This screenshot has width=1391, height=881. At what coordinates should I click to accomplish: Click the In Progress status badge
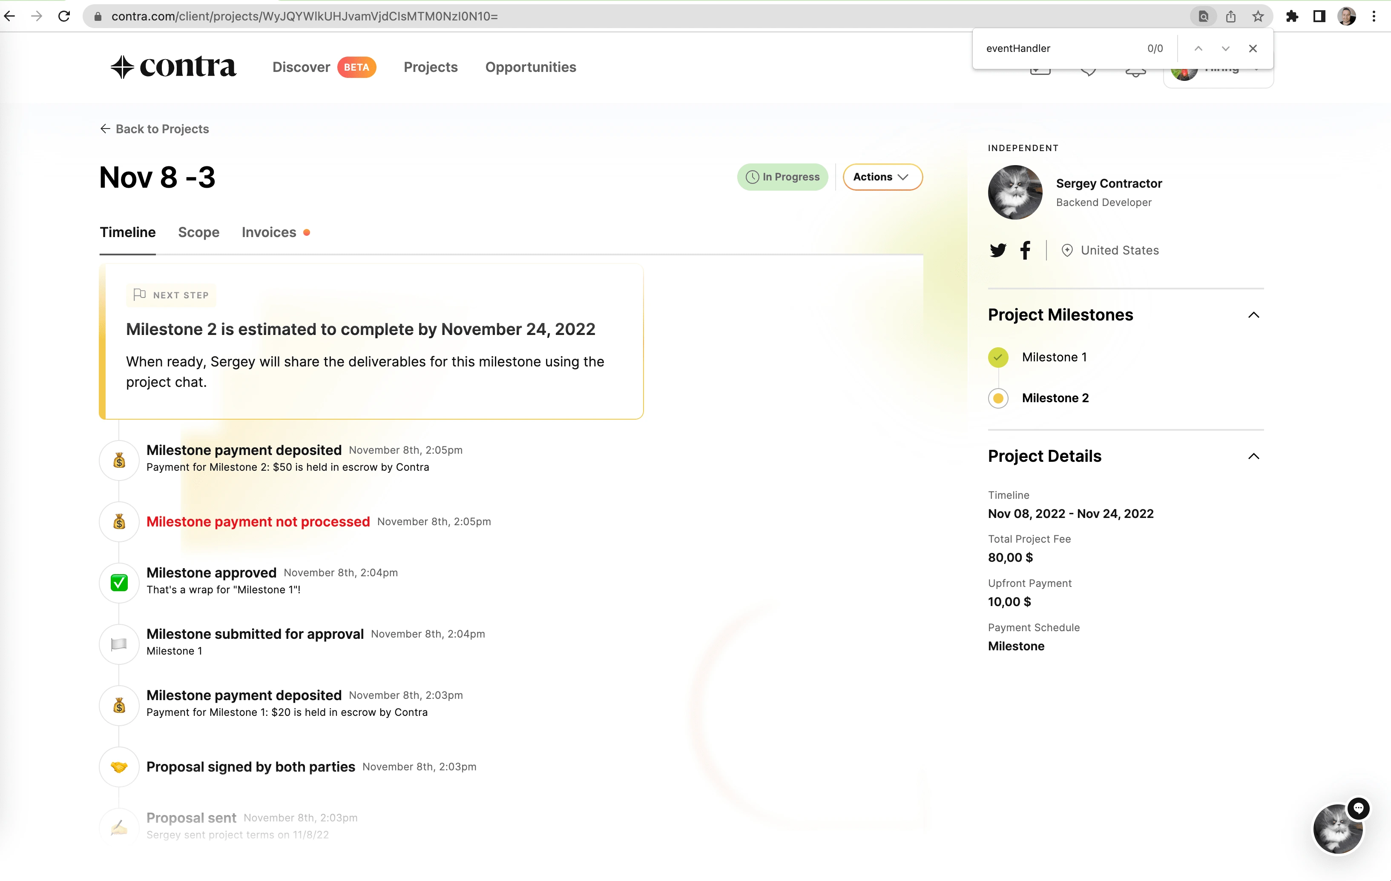pos(782,177)
